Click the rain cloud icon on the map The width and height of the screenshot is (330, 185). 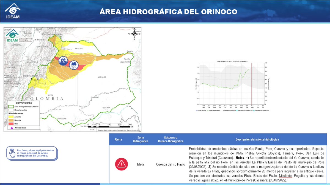tap(74, 65)
